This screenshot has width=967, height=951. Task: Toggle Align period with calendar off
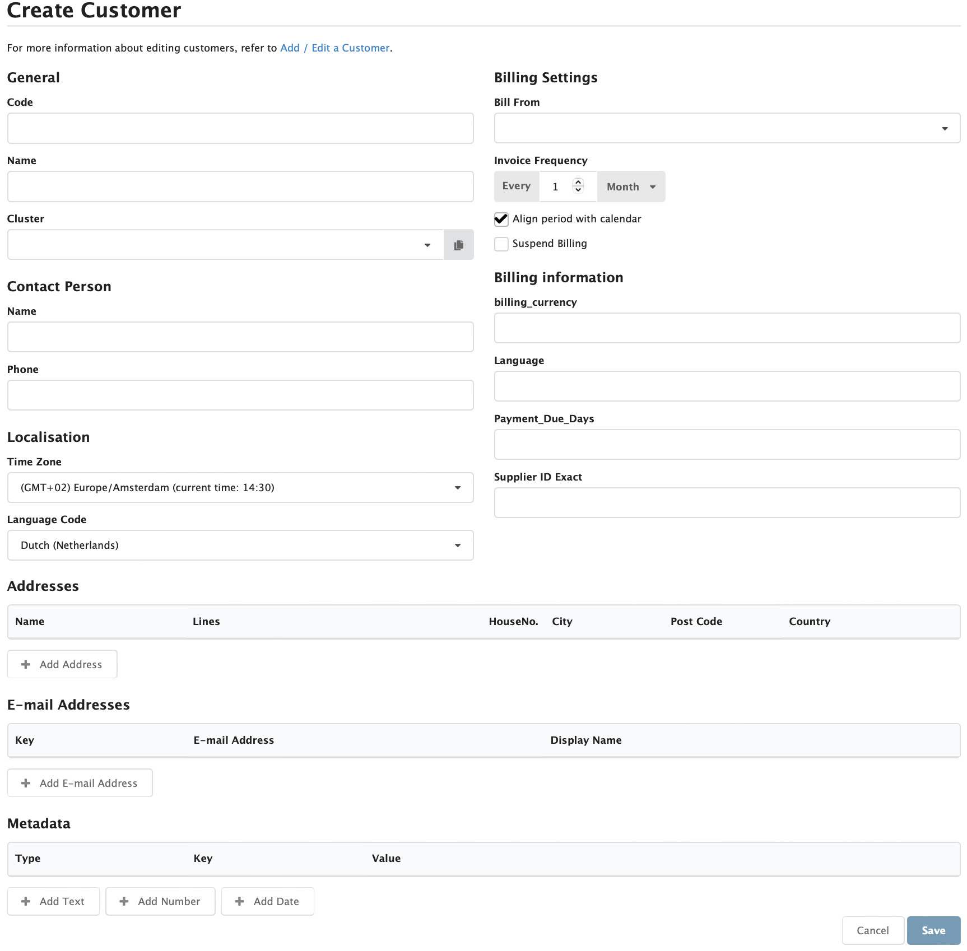(501, 219)
